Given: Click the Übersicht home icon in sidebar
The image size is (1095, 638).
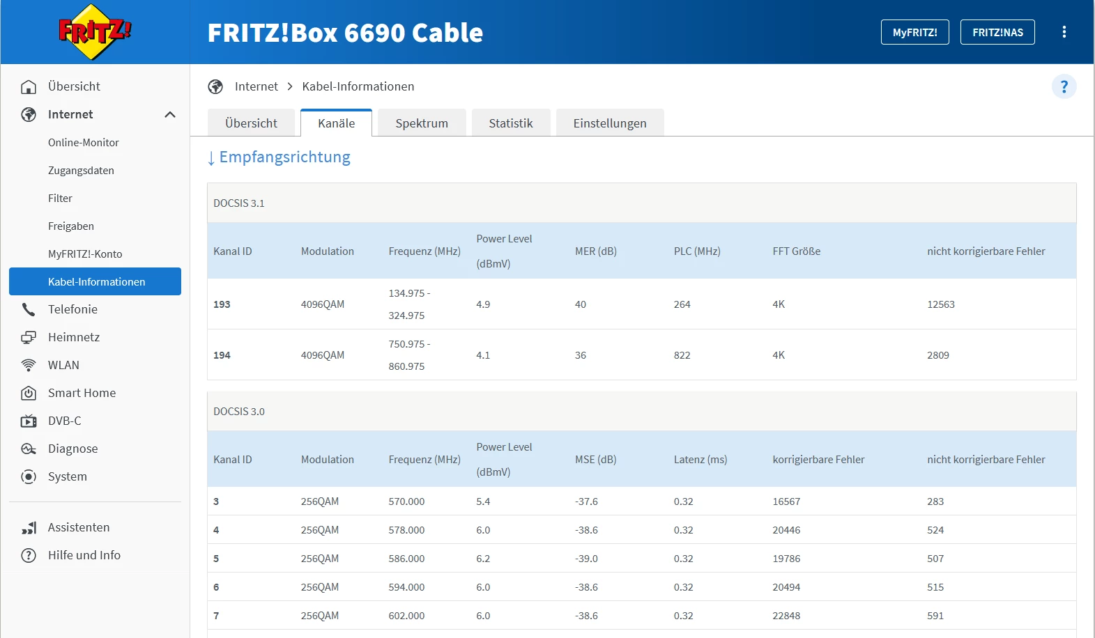Looking at the screenshot, I should point(29,86).
